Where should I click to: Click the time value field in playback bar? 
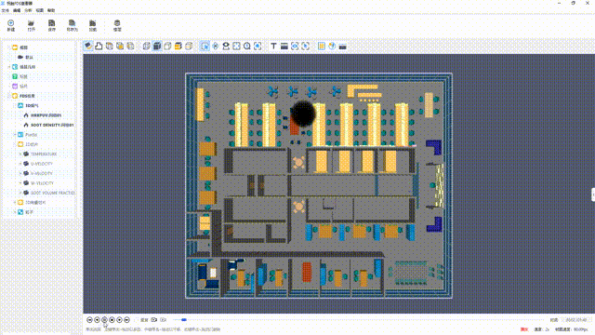[x=575, y=320]
